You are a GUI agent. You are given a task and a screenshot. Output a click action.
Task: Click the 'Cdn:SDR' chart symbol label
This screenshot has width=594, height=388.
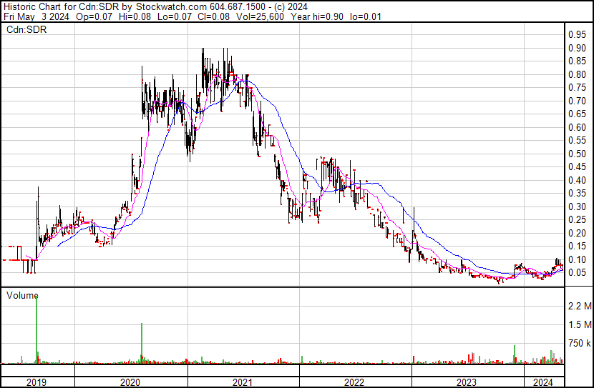tap(26, 29)
